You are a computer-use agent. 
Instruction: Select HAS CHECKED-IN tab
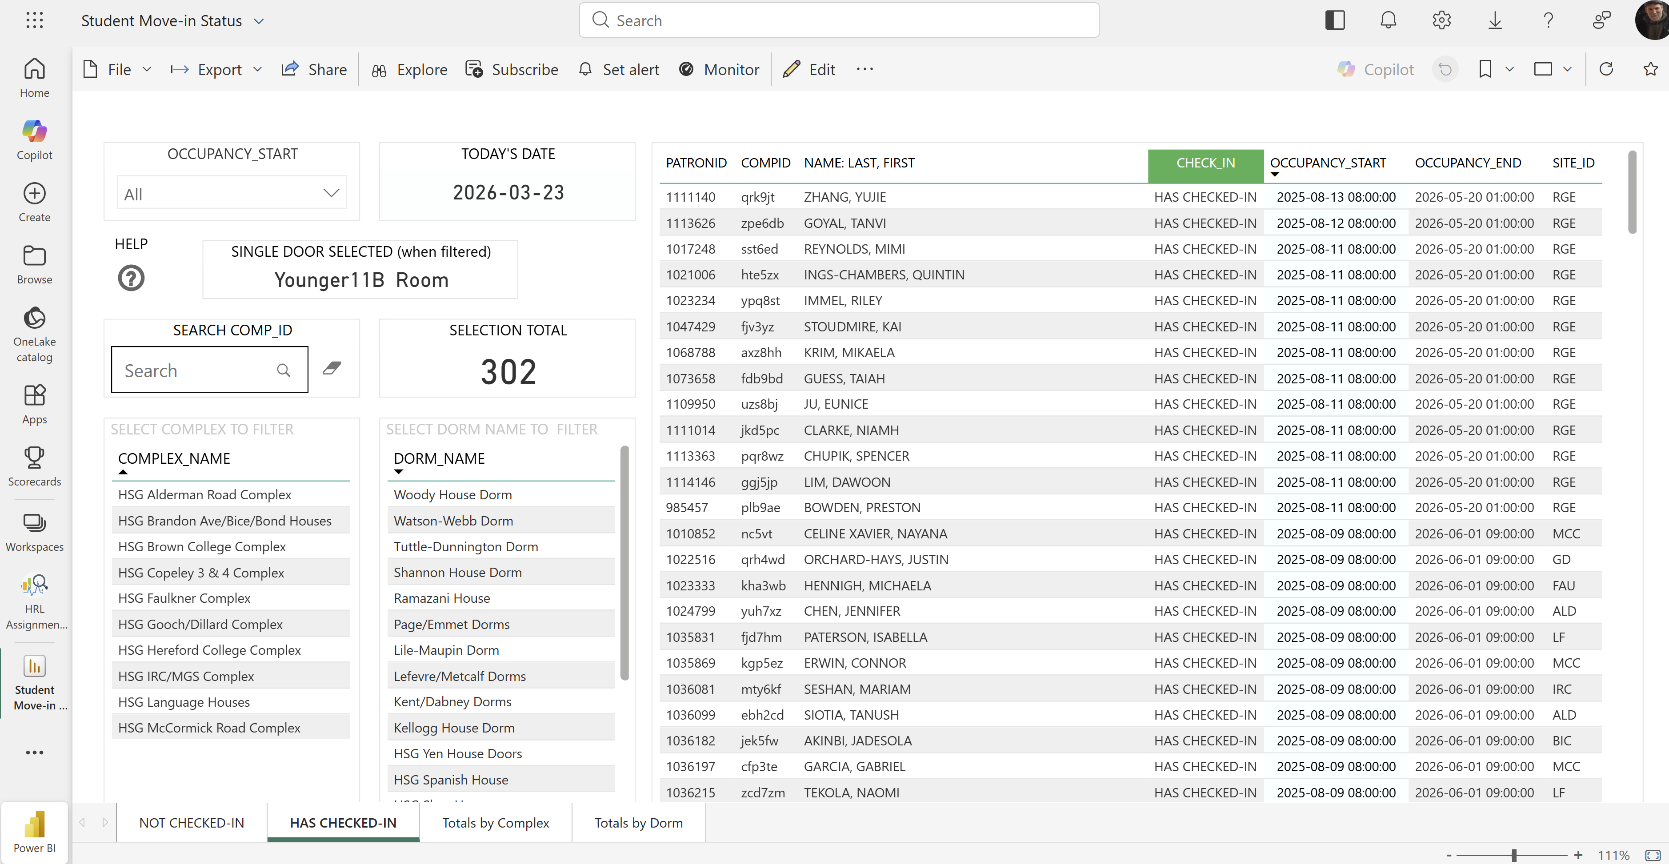tap(343, 823)
